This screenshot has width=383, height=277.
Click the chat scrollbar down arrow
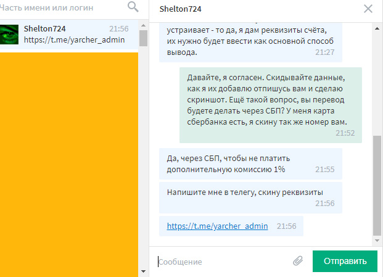click(x=377, y=241)
